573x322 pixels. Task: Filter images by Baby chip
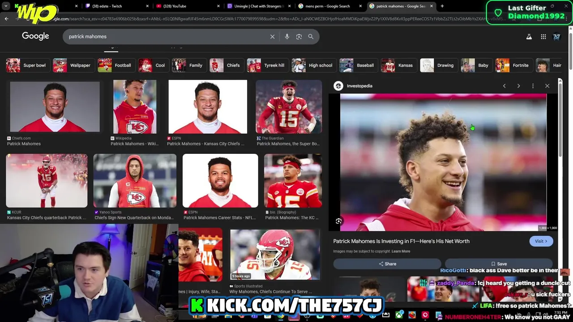[x=476, y=65]
